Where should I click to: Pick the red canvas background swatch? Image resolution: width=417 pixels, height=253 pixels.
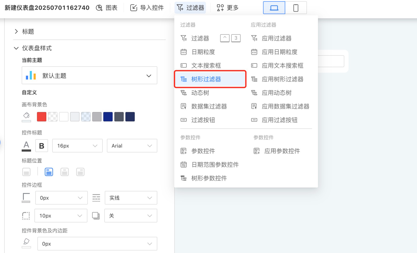click(x=42, y=117)
